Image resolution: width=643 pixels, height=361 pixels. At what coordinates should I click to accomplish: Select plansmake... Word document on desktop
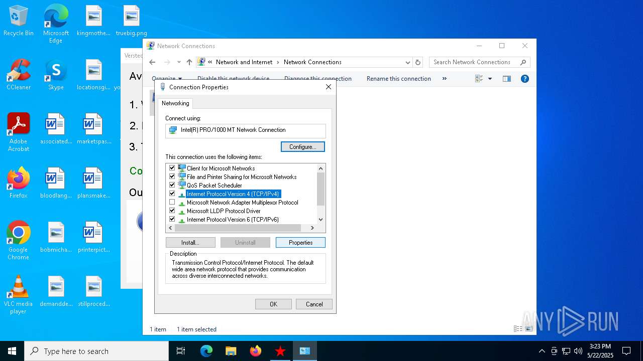coord(93,184)
